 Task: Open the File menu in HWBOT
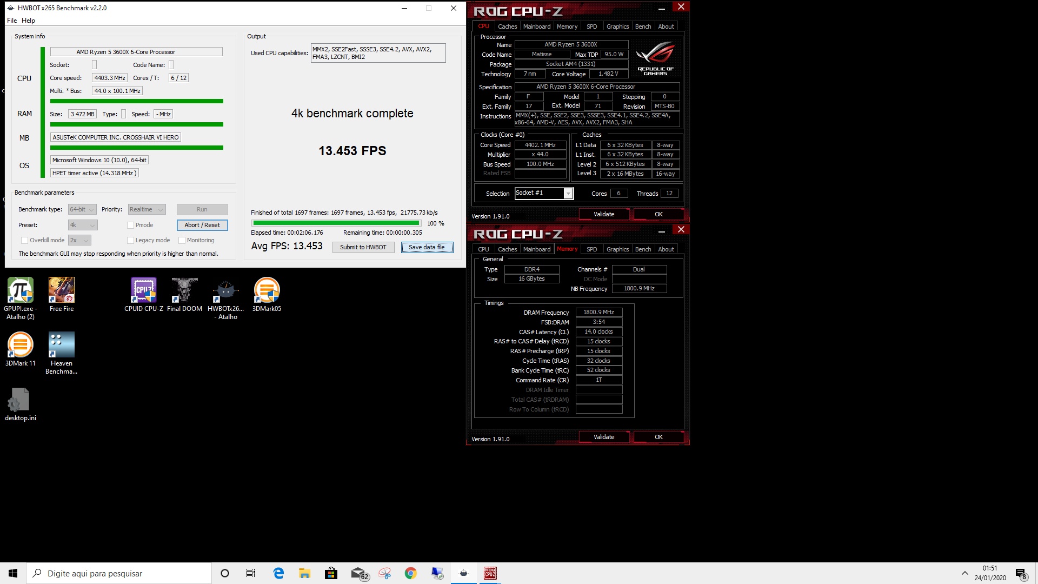pyautogui.click(x=12, y=21)
